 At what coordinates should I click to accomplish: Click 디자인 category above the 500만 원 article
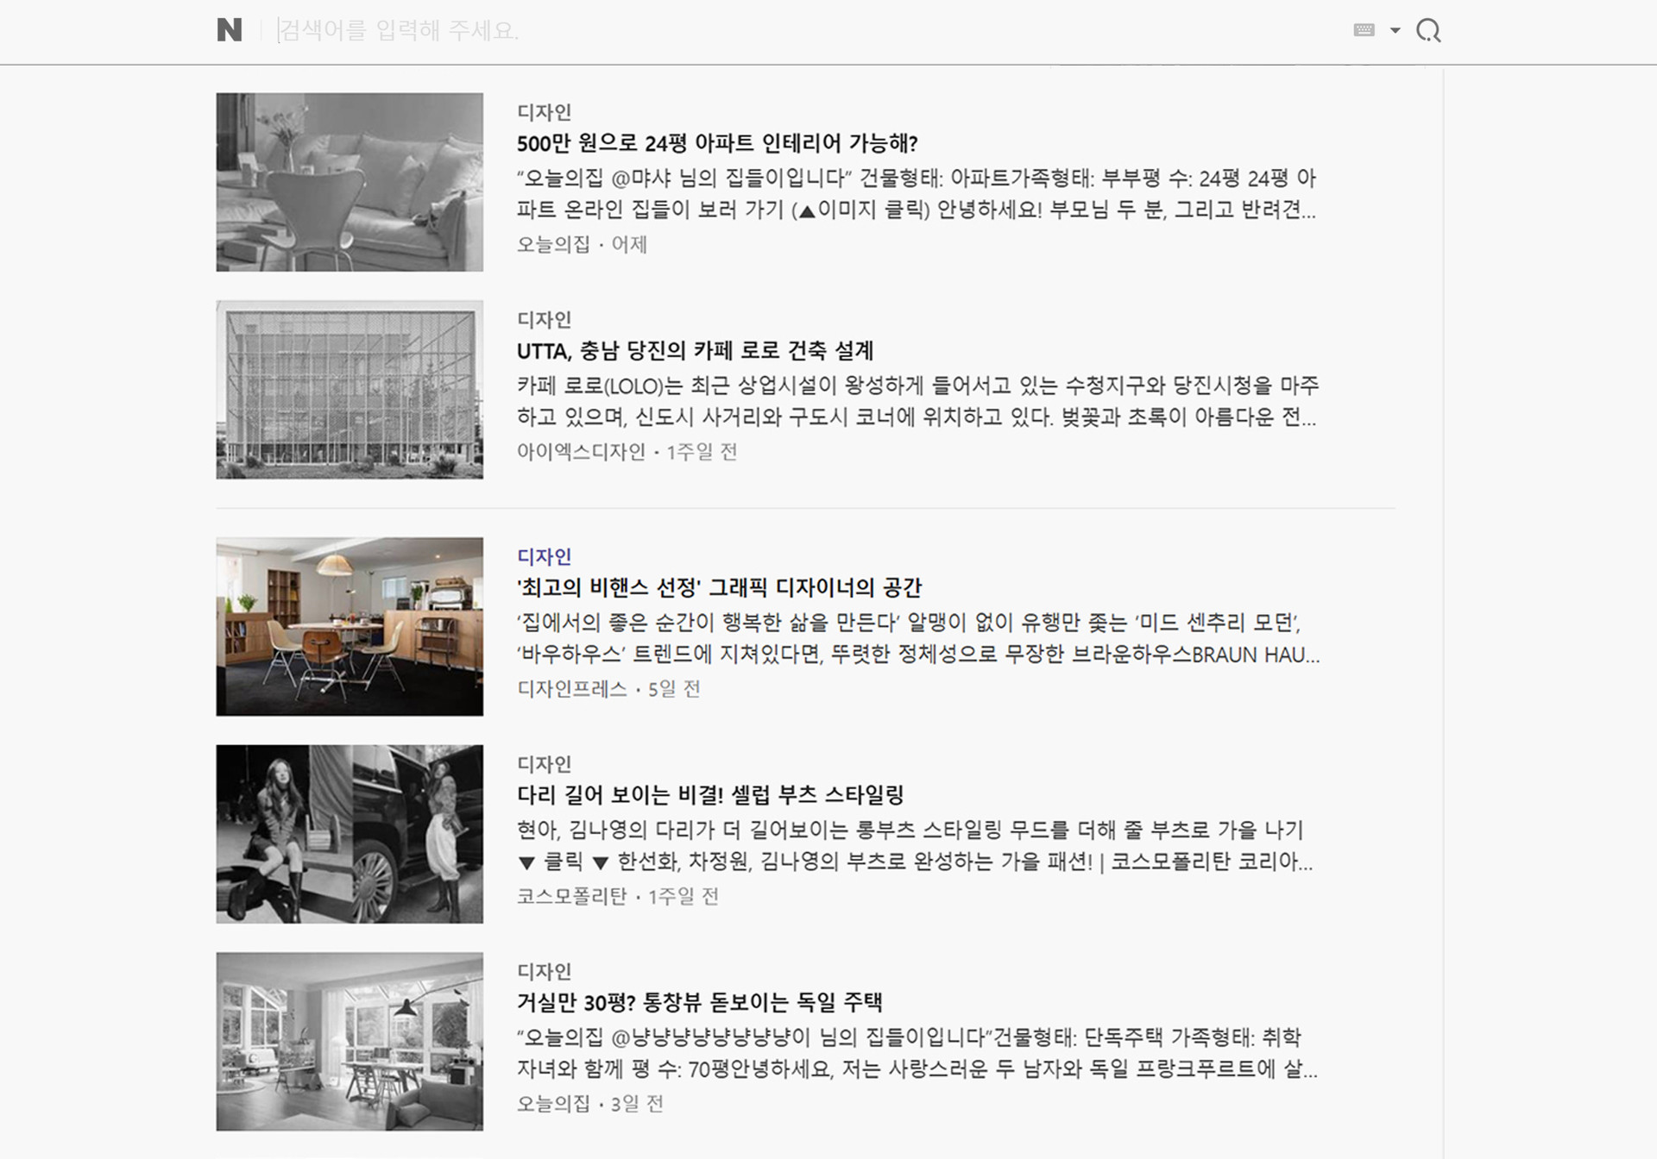(544, 112)
